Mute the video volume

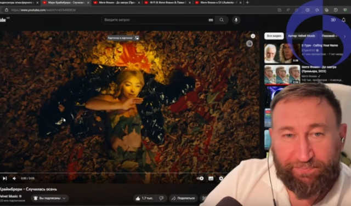coord(14,178)
